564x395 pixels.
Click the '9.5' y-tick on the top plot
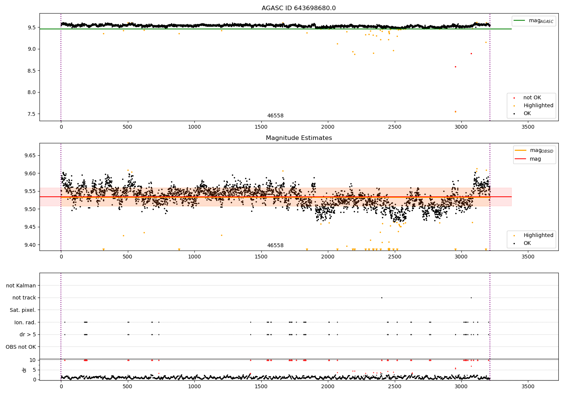click(32, 27)
